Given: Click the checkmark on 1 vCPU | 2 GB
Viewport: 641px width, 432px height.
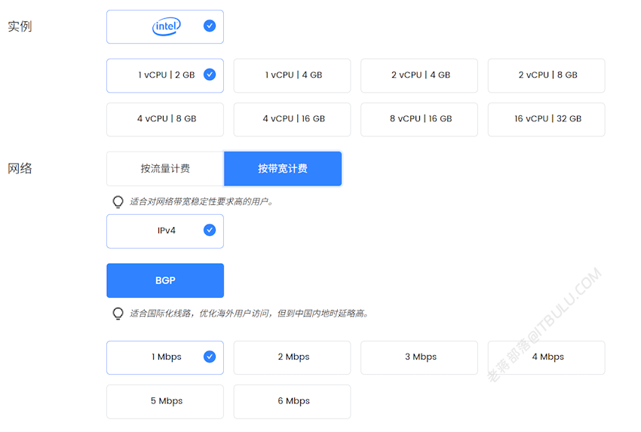Looking at the screenshot, I should [x=210, y=75].
